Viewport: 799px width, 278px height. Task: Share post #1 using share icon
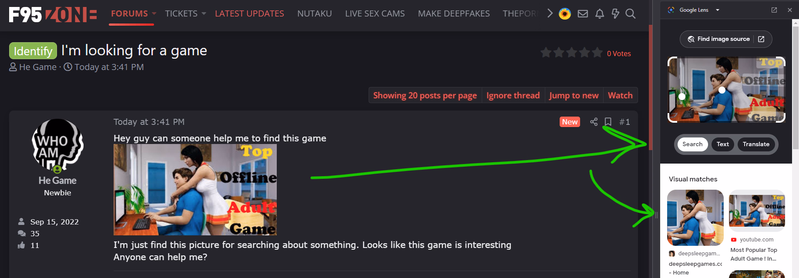(594, 122)
